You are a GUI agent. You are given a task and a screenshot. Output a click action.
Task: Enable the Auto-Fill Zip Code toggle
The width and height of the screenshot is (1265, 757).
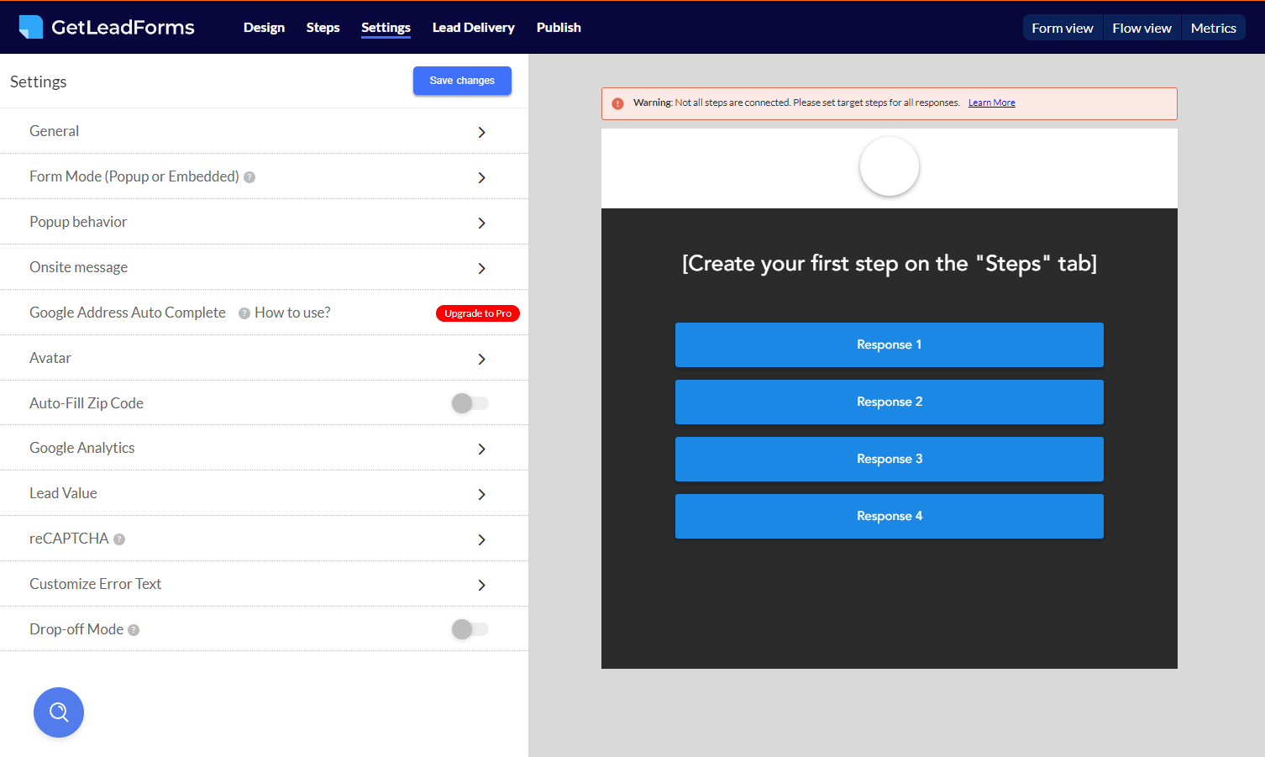(x=470, y=403)
